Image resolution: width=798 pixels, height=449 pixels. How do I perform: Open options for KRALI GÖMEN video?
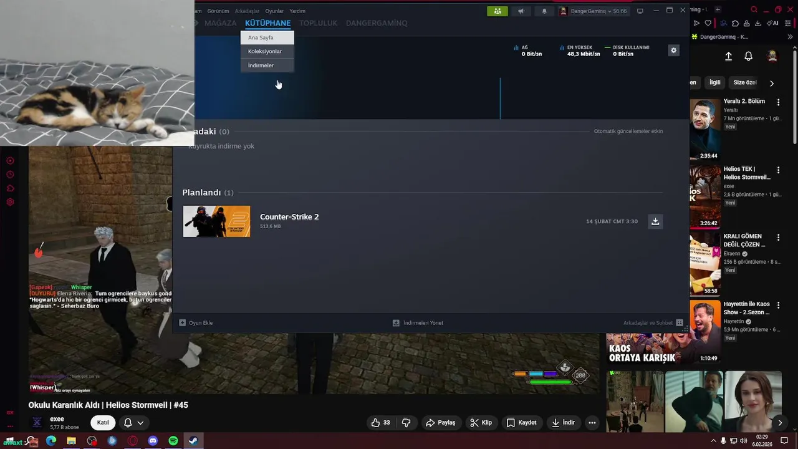pyautogui.click(x=778, y=237)
